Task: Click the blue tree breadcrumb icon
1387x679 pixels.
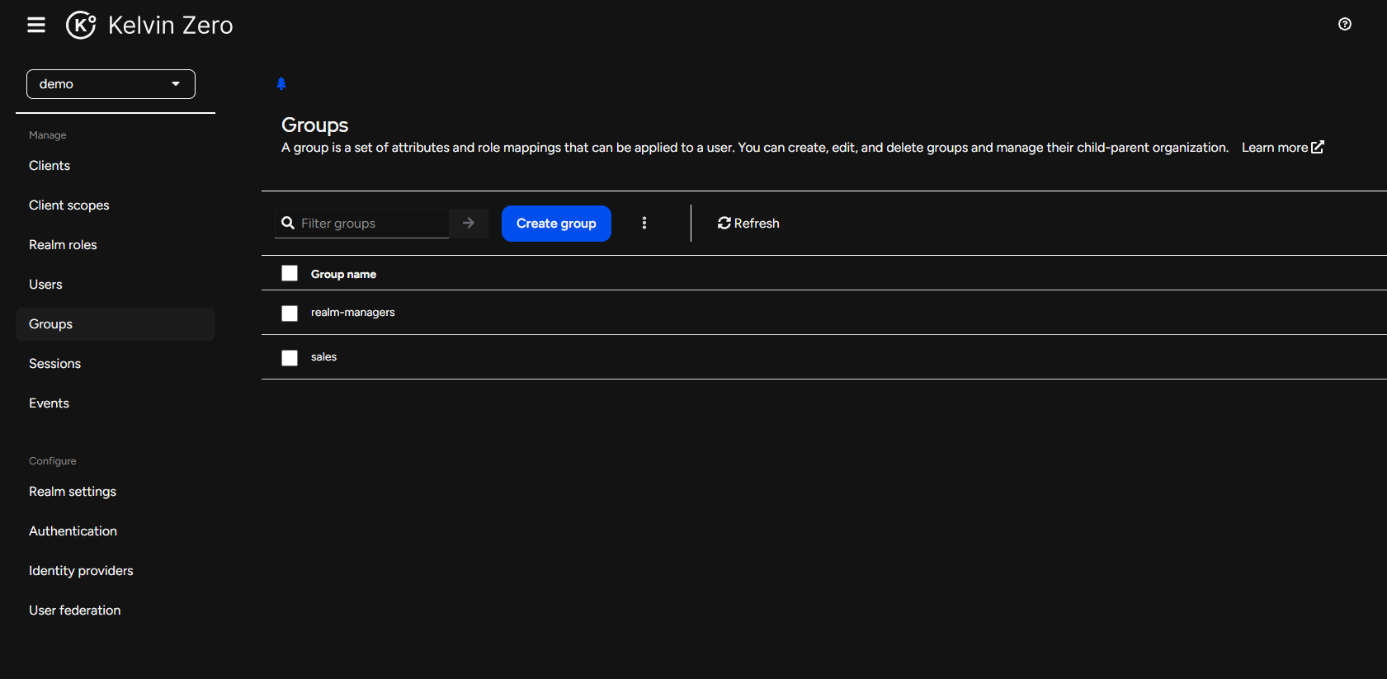Action: (x=281, y=83)
